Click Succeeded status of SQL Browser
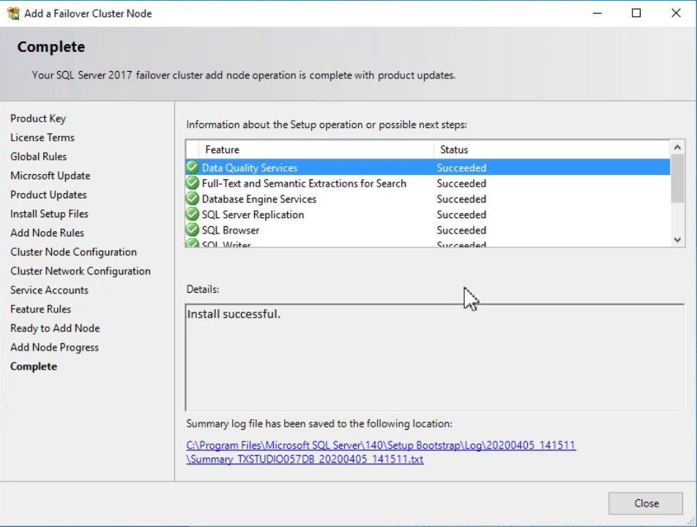Viewport: 697px width, 527px height. 461,230
